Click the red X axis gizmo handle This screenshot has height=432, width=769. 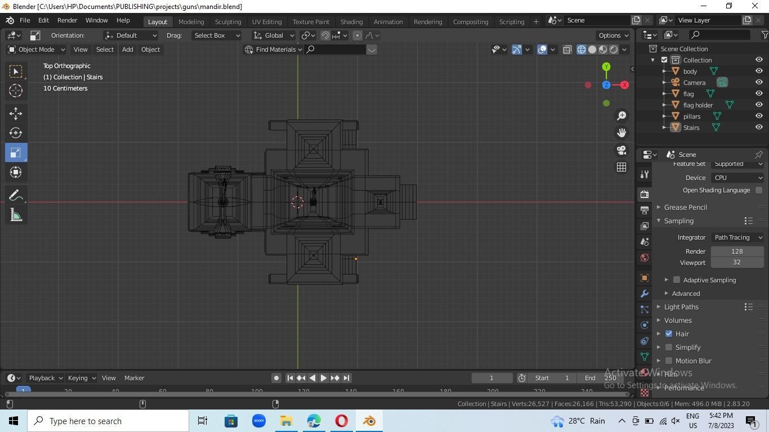coord(624,85)
